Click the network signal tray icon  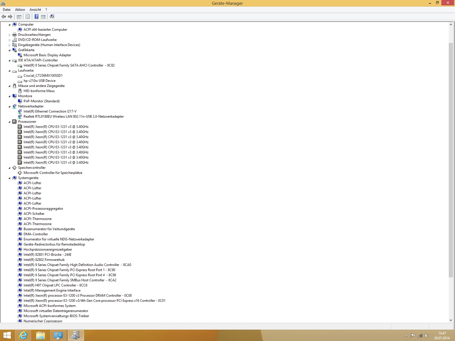(420, 336)
